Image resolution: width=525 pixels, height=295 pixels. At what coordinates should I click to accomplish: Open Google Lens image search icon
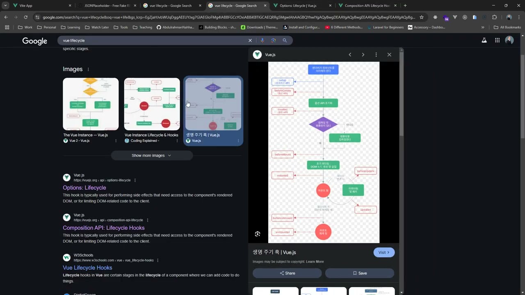pos(273,41)
